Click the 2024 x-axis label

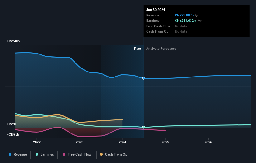coord(123,142)
